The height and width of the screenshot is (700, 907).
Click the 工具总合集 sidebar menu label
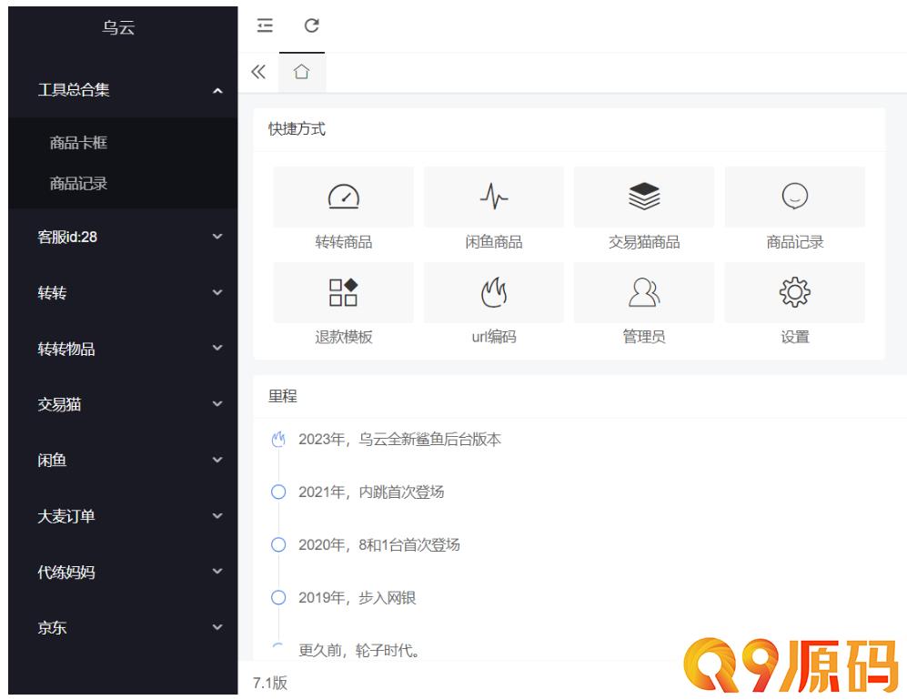[x=74, y=90]
